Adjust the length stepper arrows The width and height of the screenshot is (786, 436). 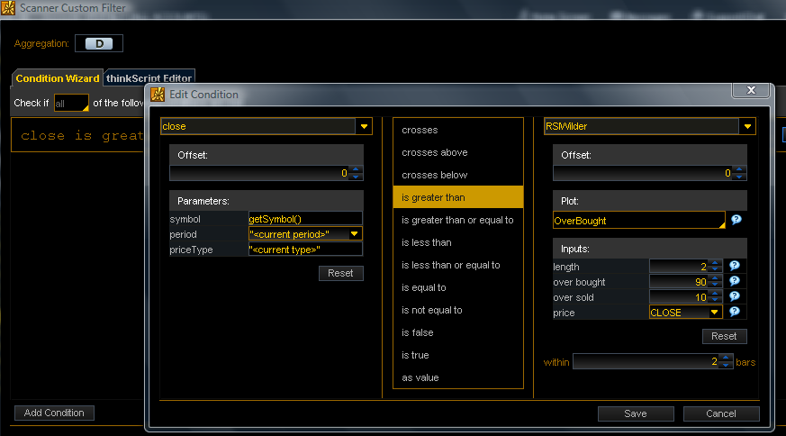715,266
